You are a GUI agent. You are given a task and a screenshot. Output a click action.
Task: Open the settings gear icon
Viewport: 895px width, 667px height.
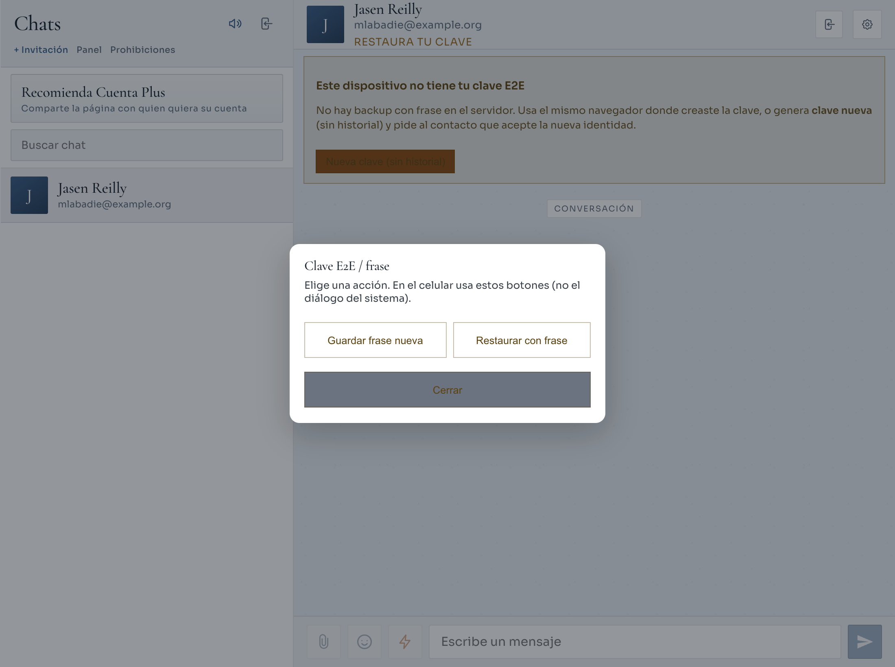tap(867, 24)
